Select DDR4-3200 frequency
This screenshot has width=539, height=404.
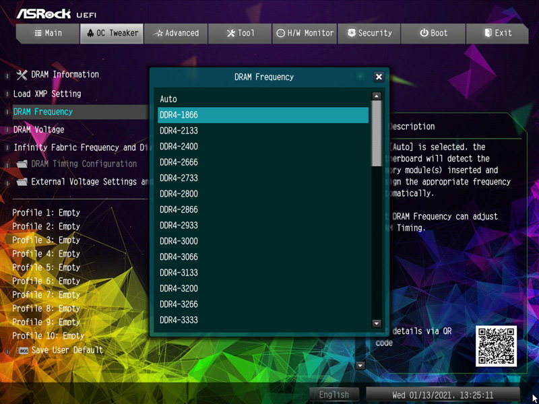tap(263, 289)
